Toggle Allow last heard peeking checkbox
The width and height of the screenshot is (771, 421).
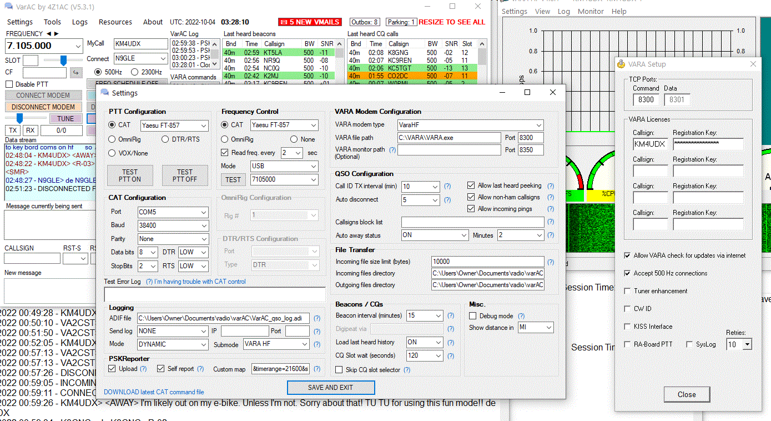pos(471,186)
